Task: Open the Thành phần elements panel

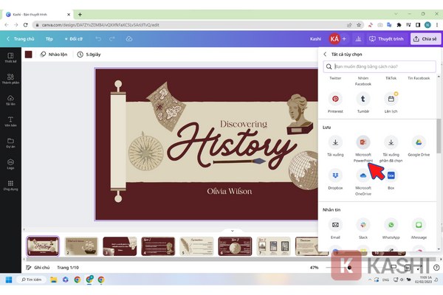Action: pyautogui.click(x=10, y=79)
